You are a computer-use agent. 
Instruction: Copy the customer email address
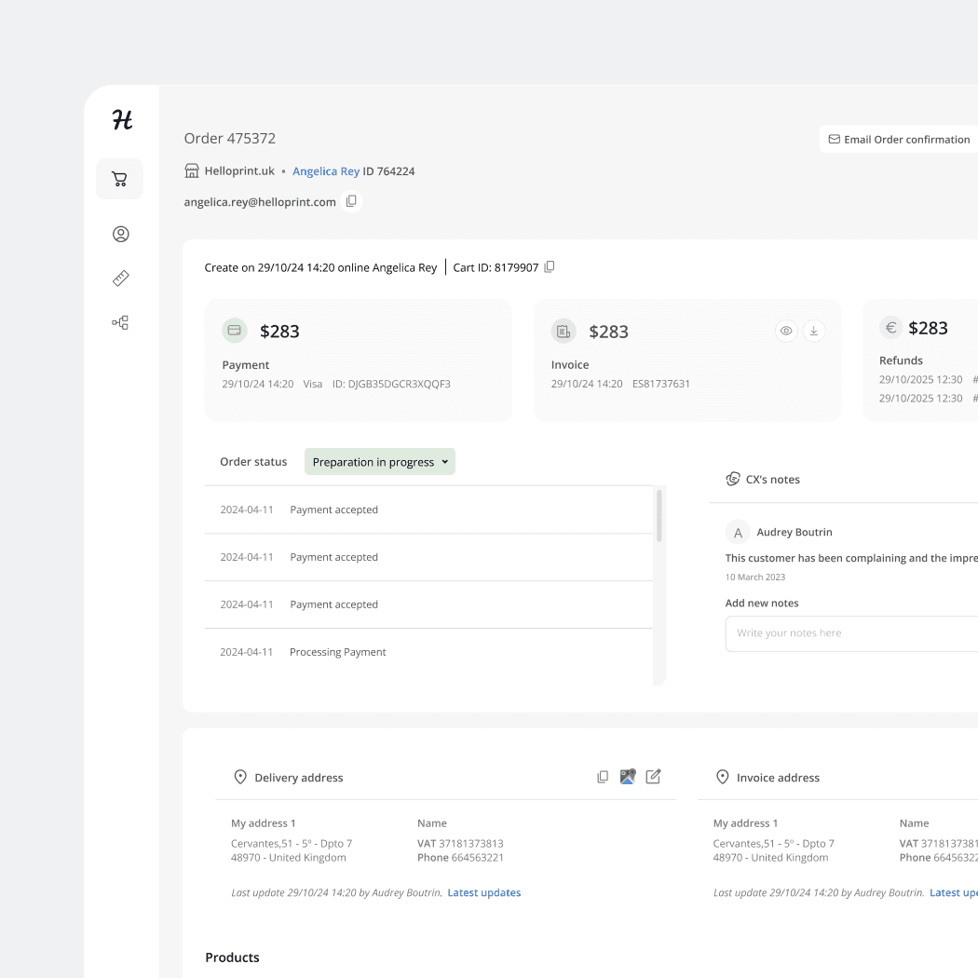(x=351, y=200)
